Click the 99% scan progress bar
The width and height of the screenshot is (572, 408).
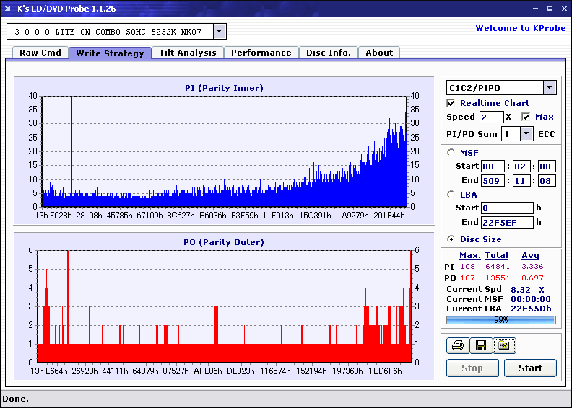[500, 319]
